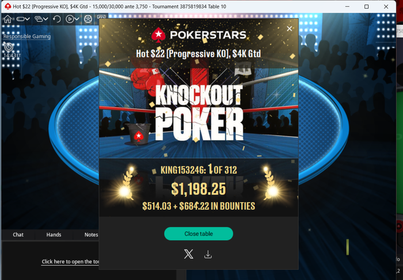Open the Responsible Gaming link
The width and height of the screenshot is (403, 280).
click(27, 36)
